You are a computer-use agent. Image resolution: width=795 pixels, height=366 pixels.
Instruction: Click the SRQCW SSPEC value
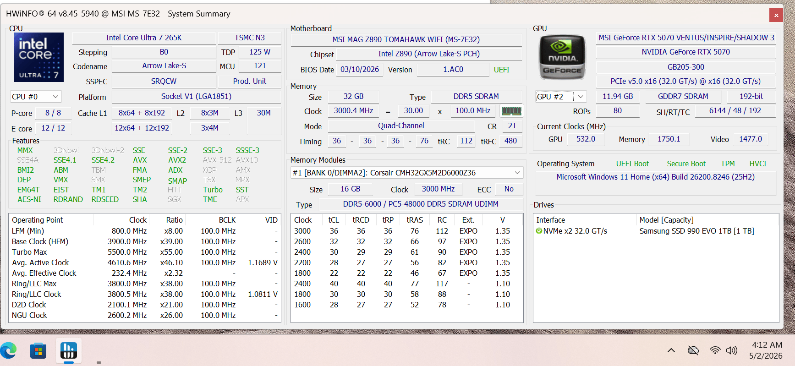(x=164, y=82)
